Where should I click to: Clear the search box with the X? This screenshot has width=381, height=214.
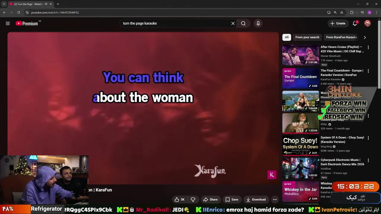(x=233, y=23)
